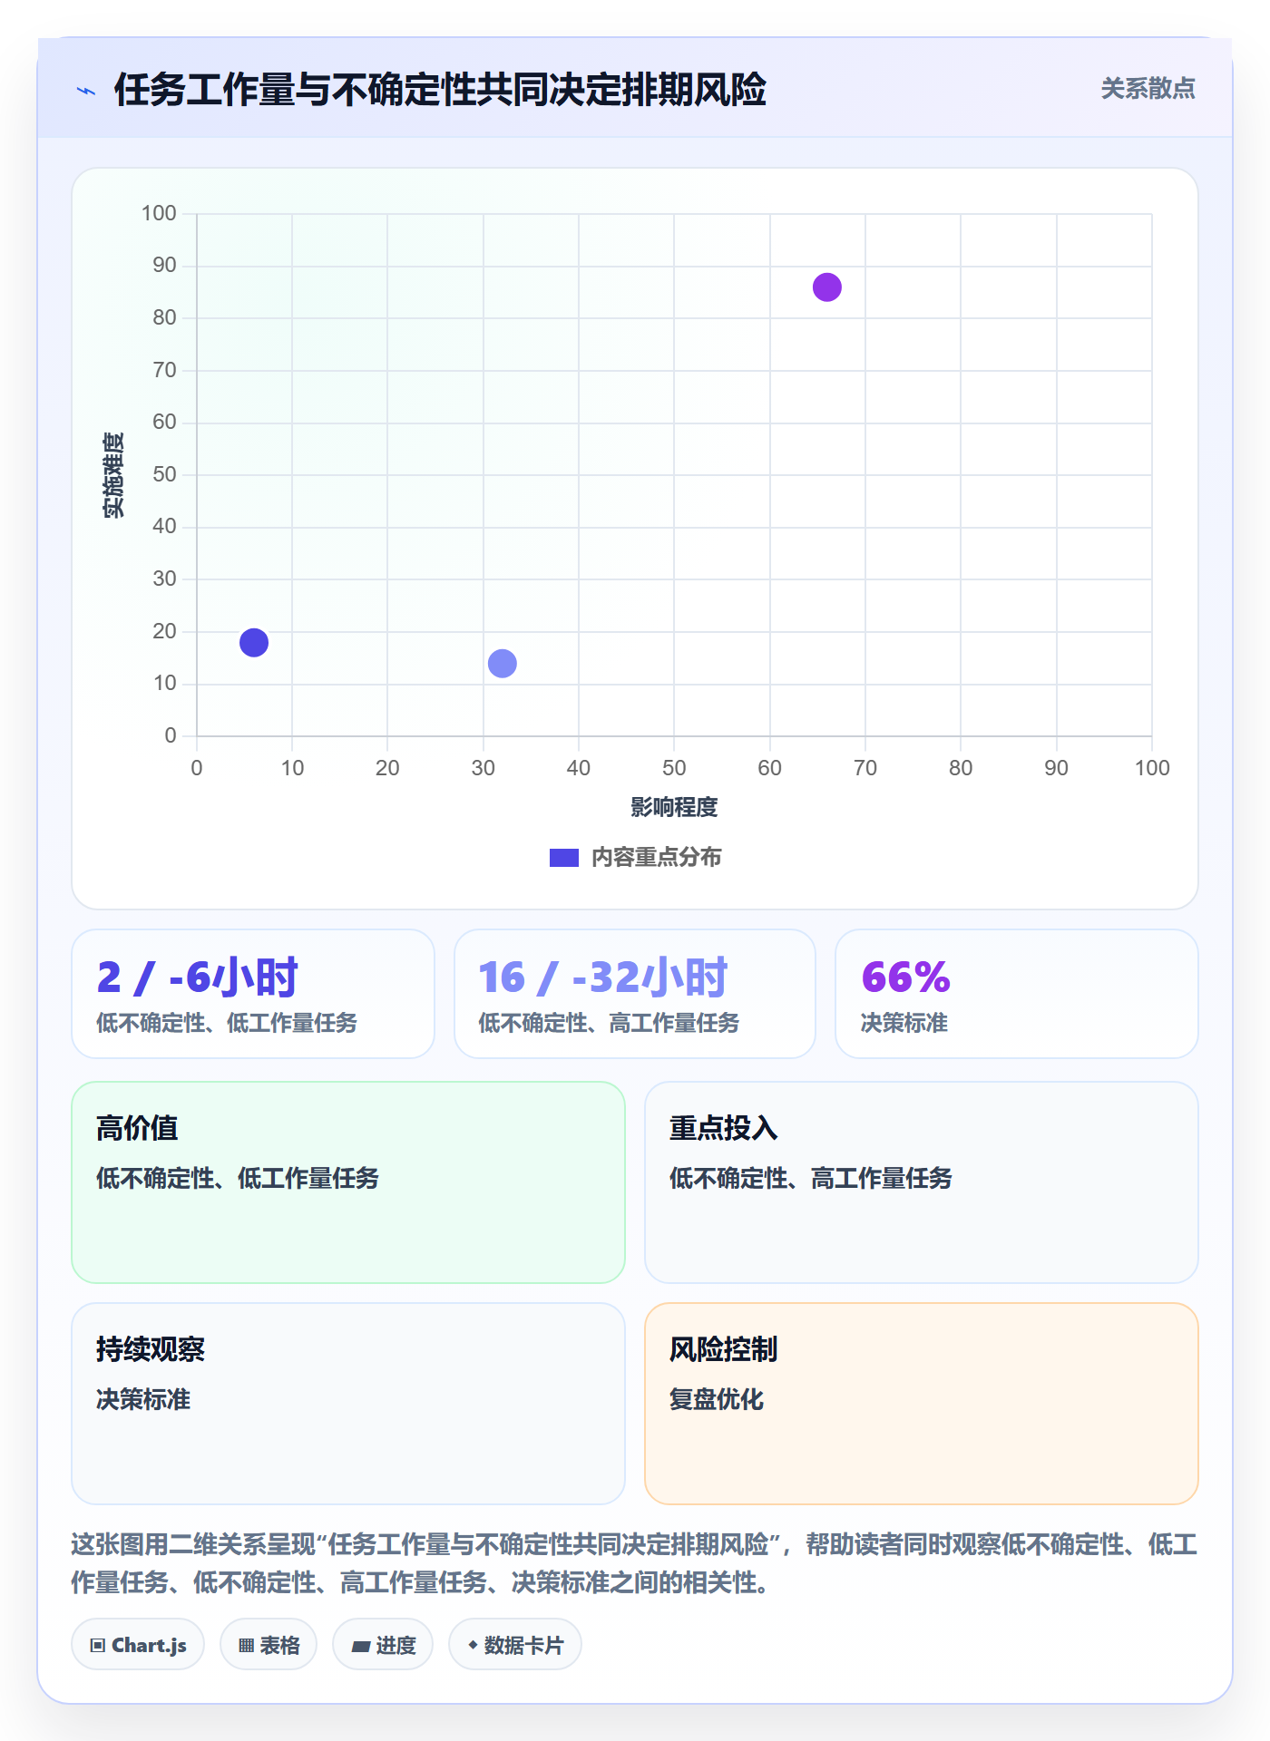
Task: Click the description paragraph starting with 这张图用二维关系
Action: tap(635, 1563)
